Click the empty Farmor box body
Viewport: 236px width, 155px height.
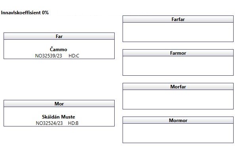pos(178,66)
